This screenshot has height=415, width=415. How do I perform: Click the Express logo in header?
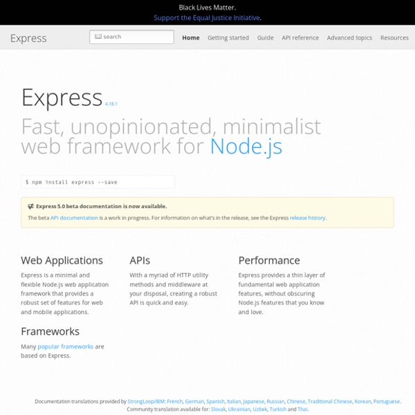tap(28, 38)
